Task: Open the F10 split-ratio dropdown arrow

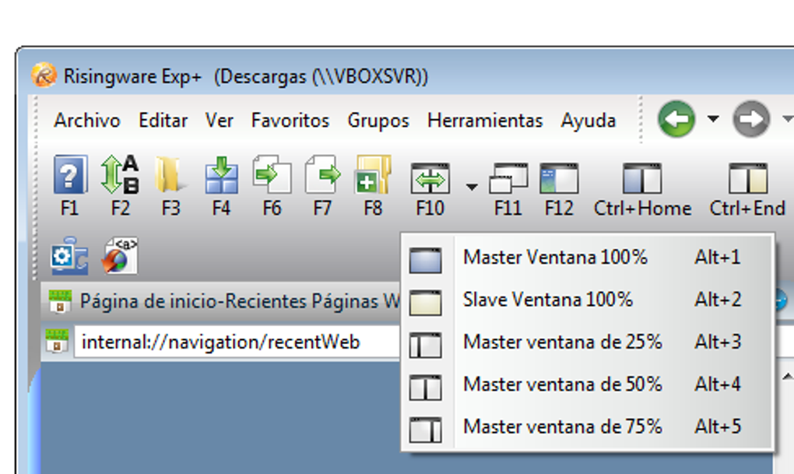Action: (471, 187)
